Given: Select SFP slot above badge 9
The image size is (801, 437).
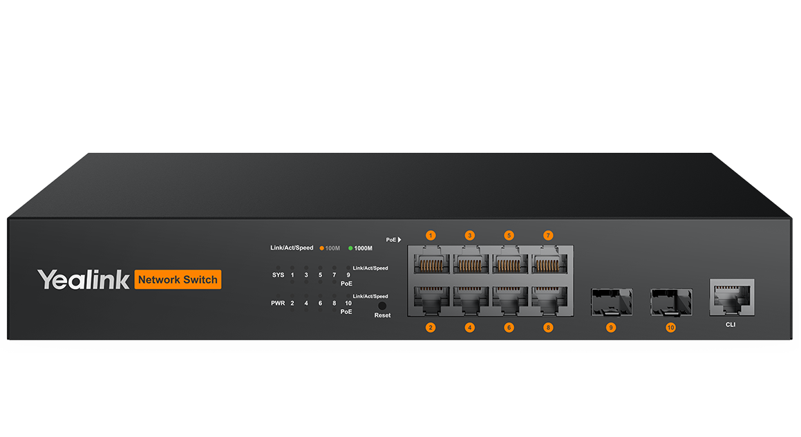Looking at the screenshot, I should point(611,301).
